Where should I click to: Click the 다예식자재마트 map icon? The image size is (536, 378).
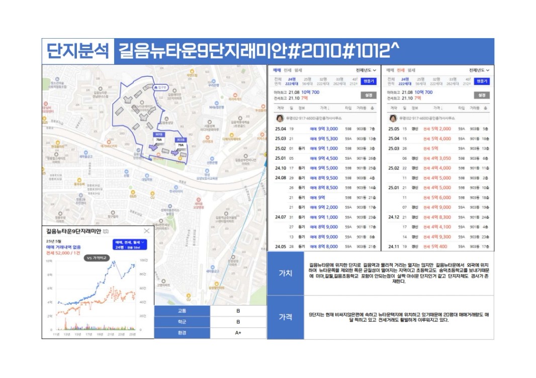(x=231, y=135)
